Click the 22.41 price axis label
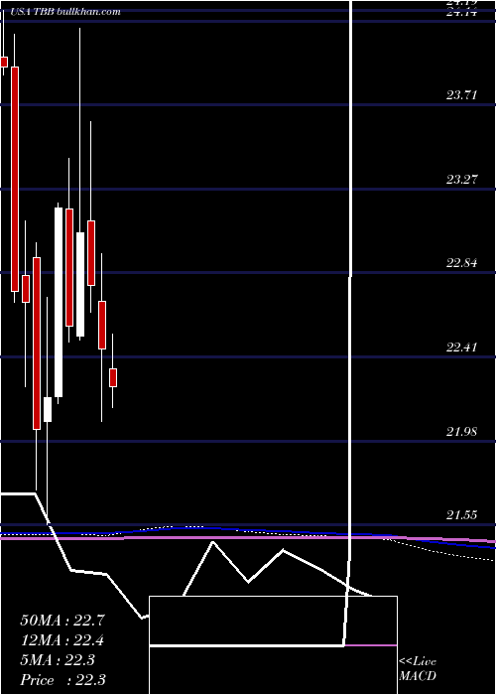Viewport: 496px width, 695px height. [x=461, y=347]
